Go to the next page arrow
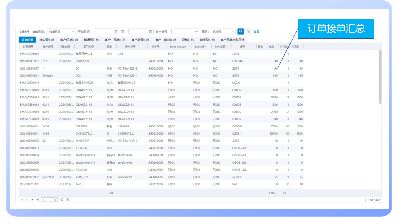The height and width of the screenshot is (224, 398). click(32, 199)
